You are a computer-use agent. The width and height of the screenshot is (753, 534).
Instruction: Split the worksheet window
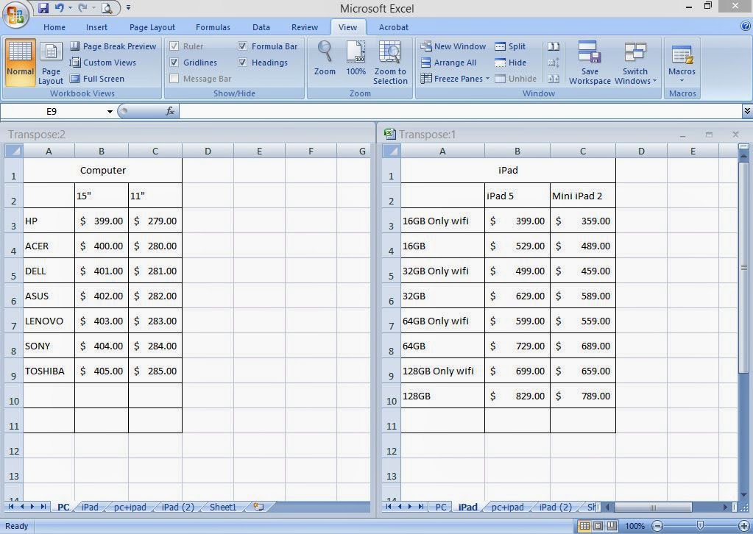pos(511,46)
